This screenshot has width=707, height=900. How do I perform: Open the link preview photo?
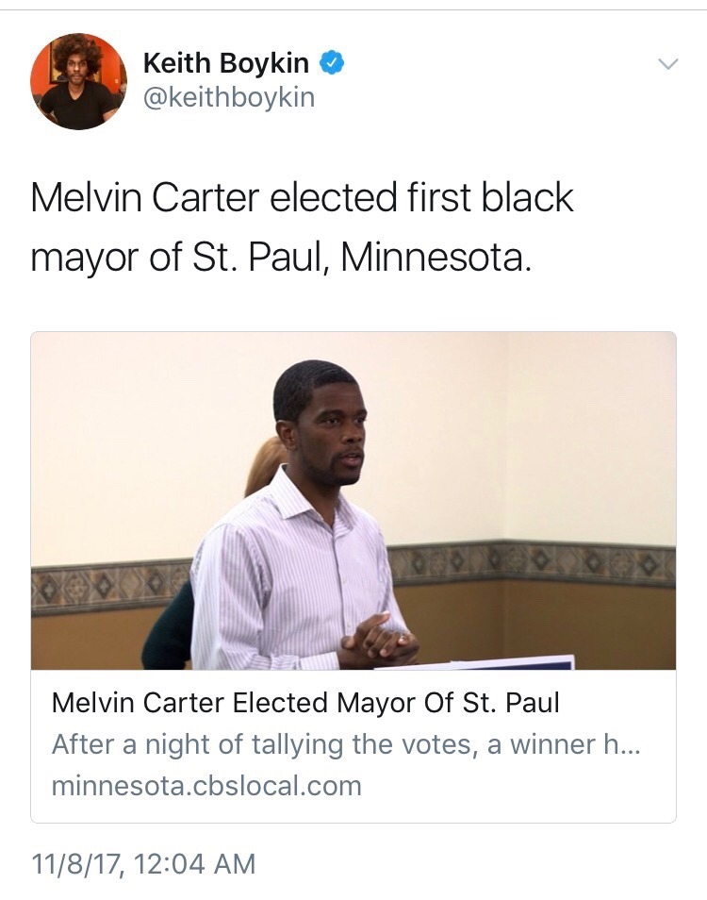click(353, 500)
